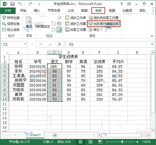Viewport: 156px width, 145px height.
Task: Click the insert function fx icon
Action: [x=59, y=44]
